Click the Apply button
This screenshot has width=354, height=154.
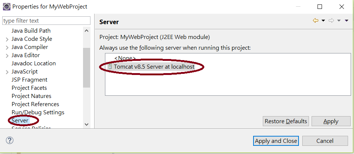pyautogui.click(x=331, y=121)
